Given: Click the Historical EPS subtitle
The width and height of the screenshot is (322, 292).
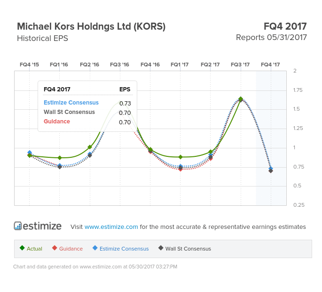Looking at the screenshot, I should (42, 38).
